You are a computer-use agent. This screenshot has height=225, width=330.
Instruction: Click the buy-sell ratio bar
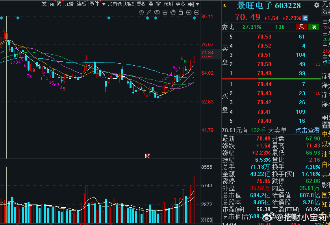(x=271, y=79)
